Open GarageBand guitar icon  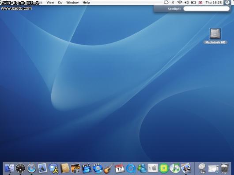[x=109, y=168]
